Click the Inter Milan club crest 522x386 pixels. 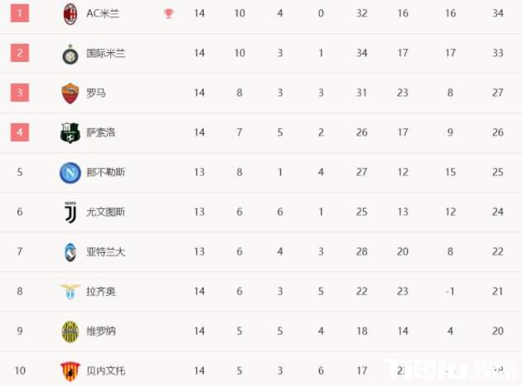pos(70,53)
